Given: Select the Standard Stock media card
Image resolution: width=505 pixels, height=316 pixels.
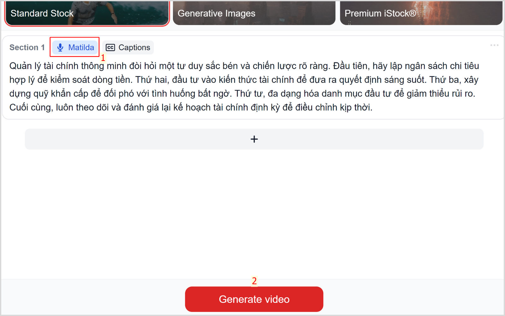Looking at the screenshot, I should (87, 13).
